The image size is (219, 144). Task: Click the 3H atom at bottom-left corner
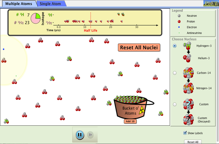(x=6, y=121)
